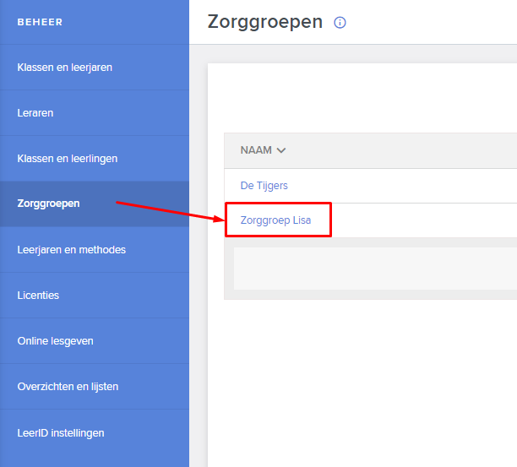Sort by the NAAM column chevron
Image resolution: width=517 pixels, height=467 pixels.
coord(281,150)
